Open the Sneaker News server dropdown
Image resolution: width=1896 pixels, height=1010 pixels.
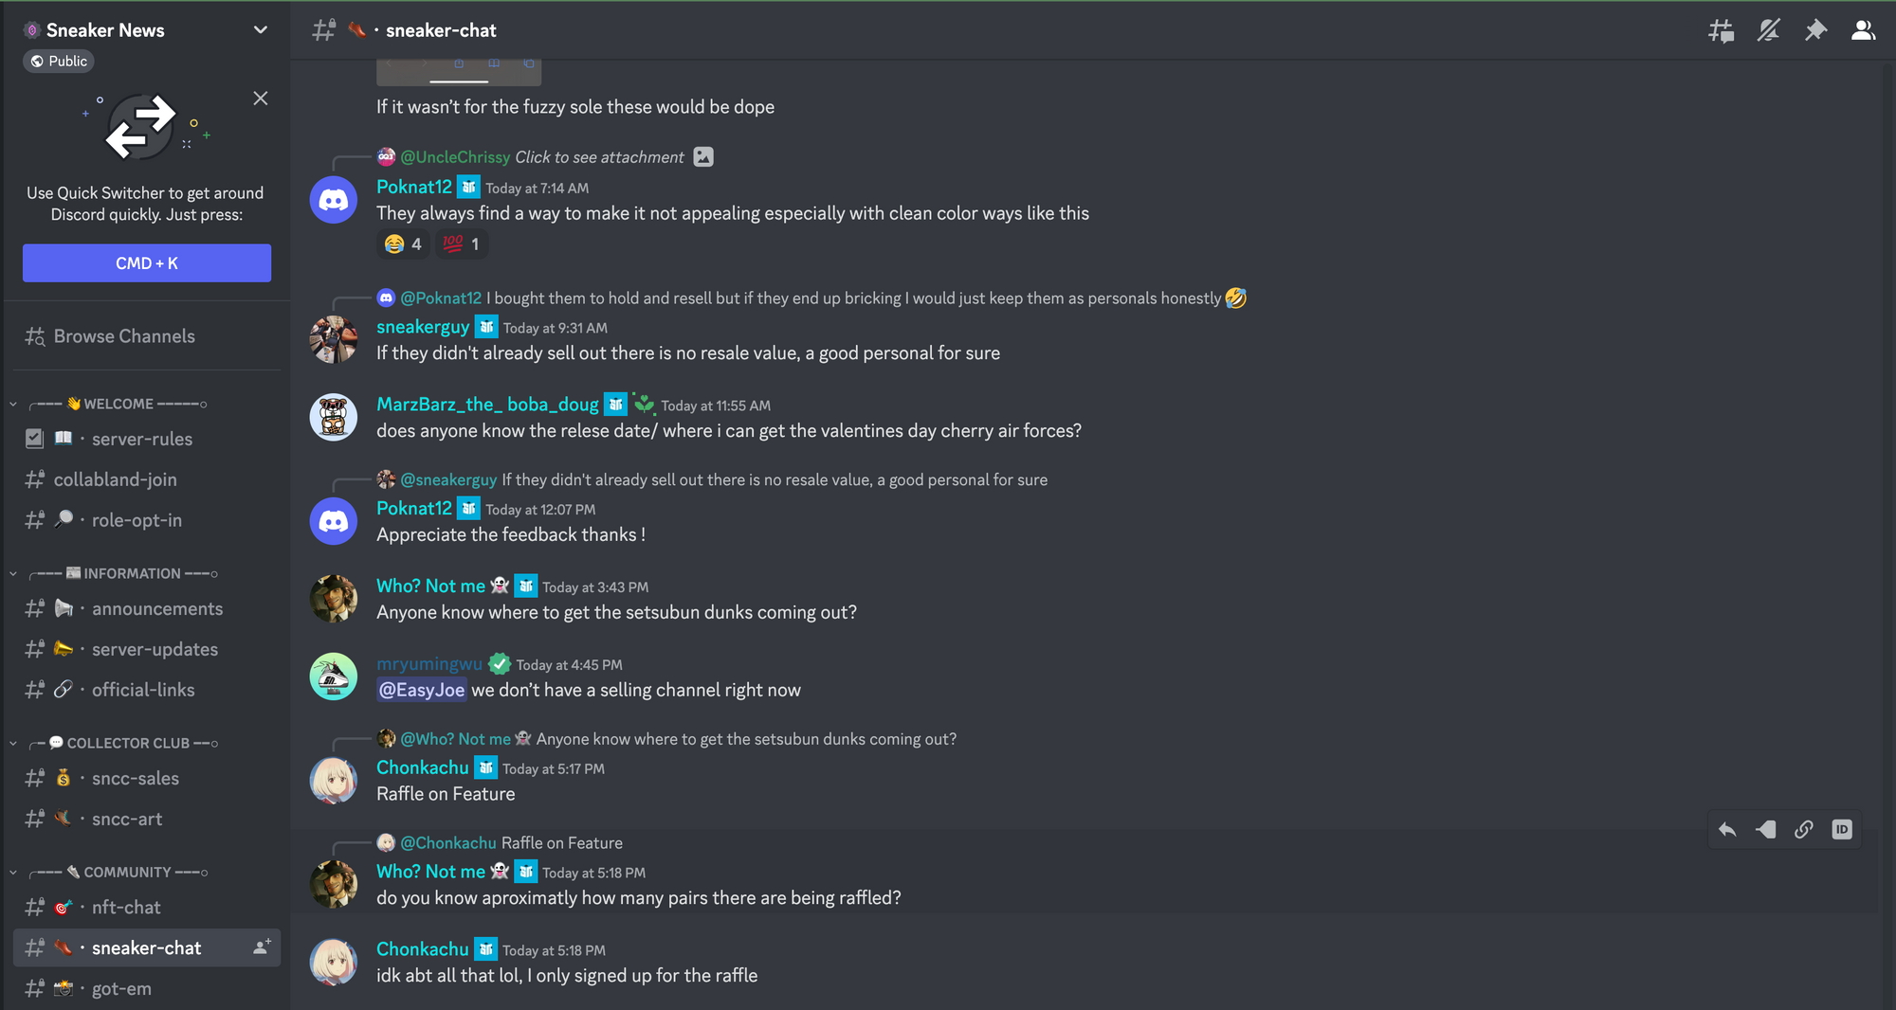tap(260, 29)
